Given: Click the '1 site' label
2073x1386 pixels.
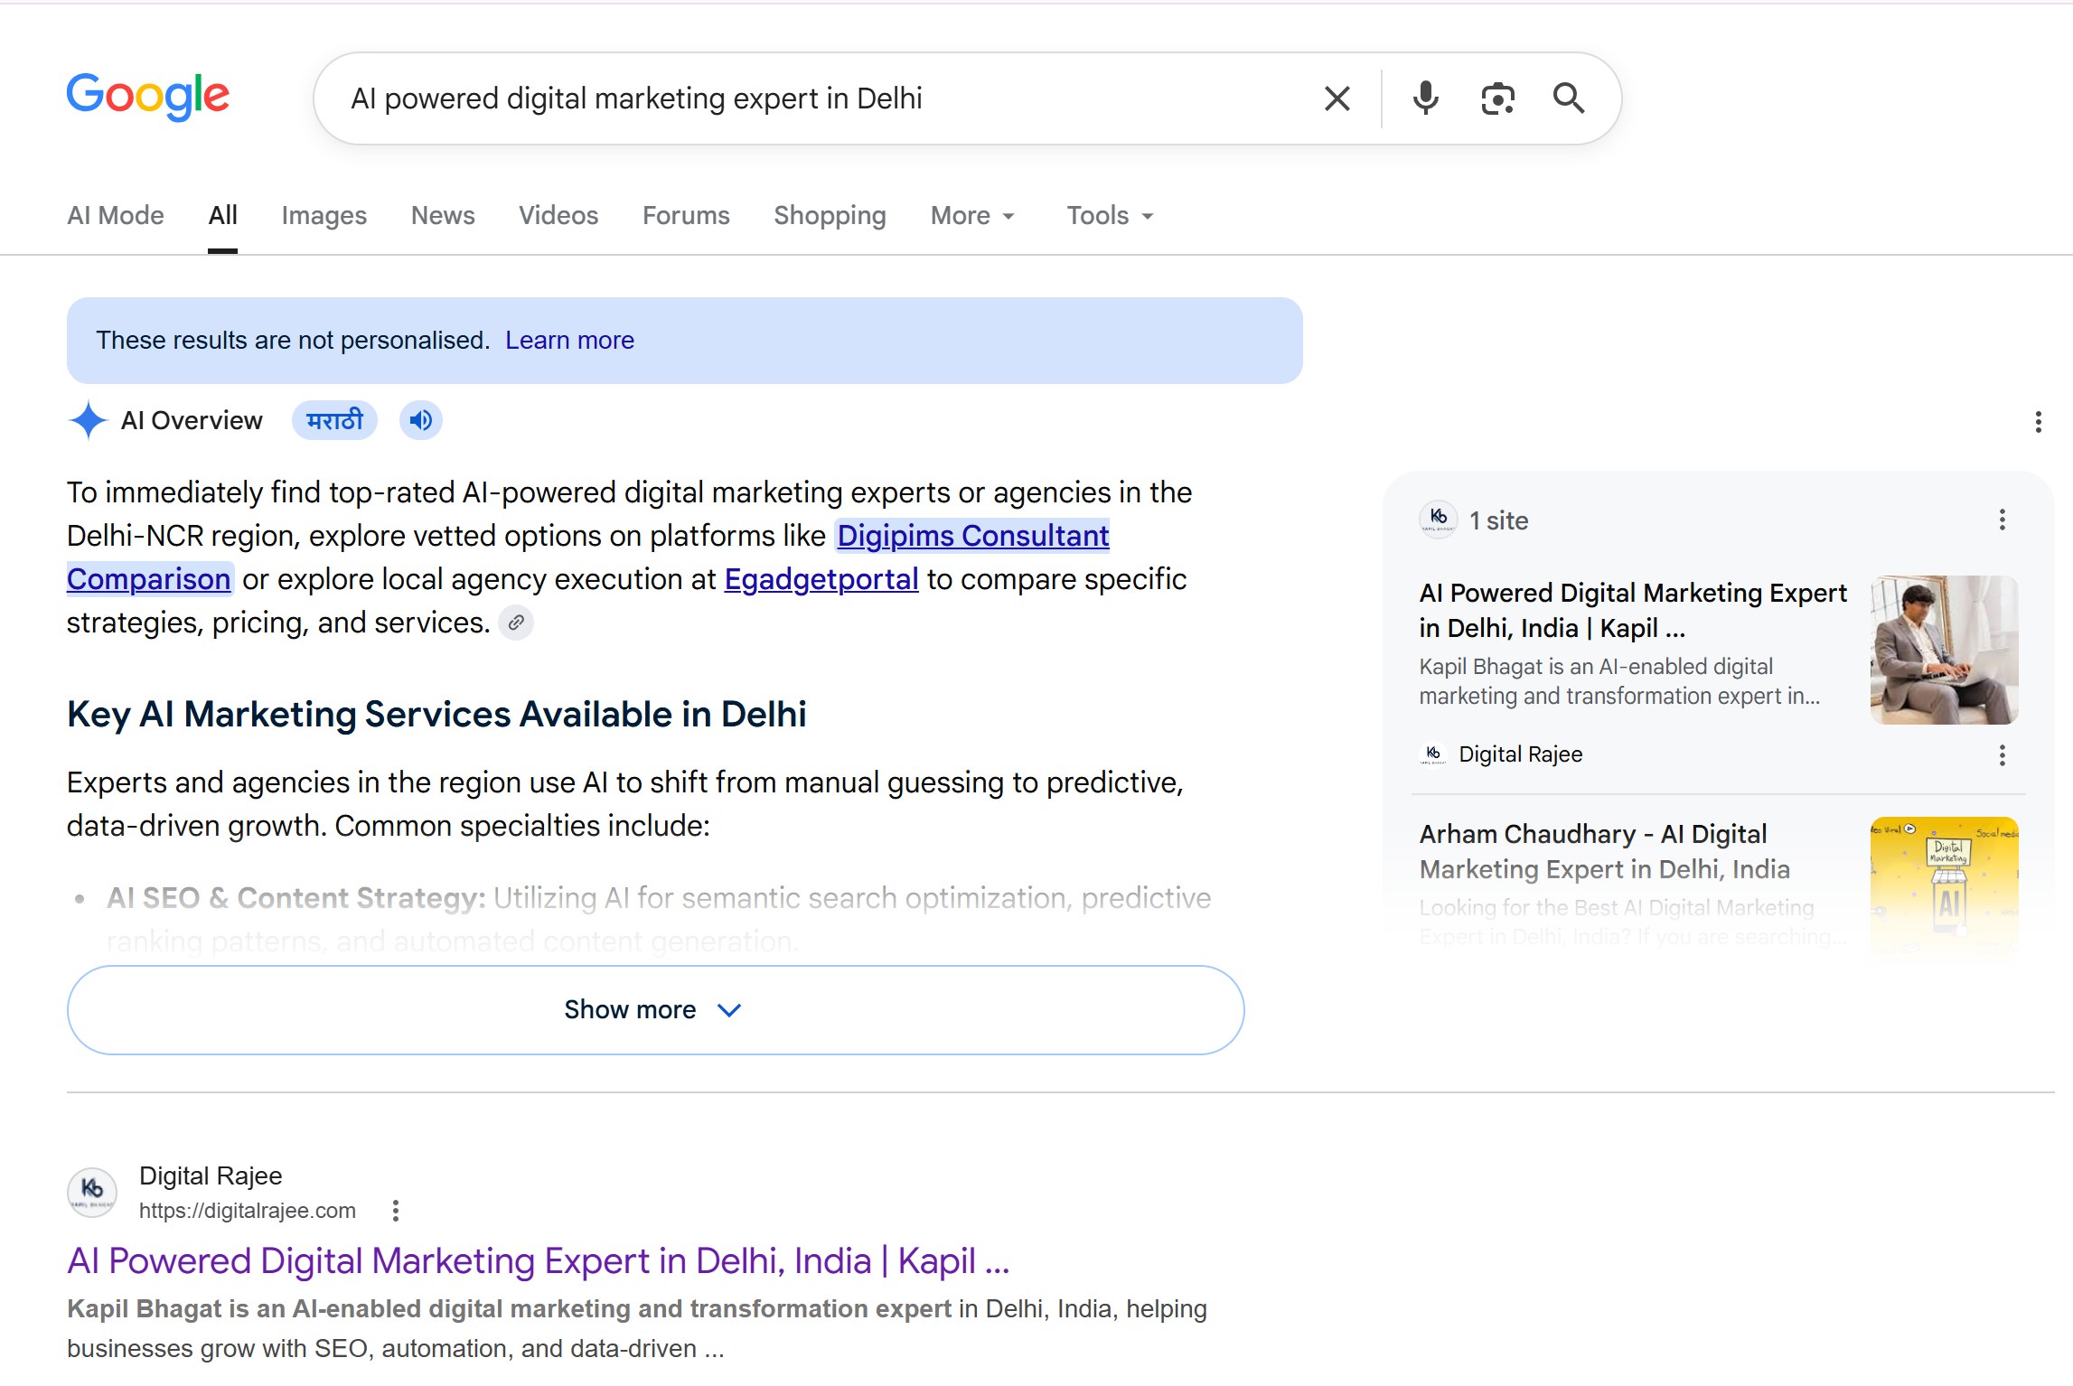Looking at the screenshot, I should click(1498, 520).
